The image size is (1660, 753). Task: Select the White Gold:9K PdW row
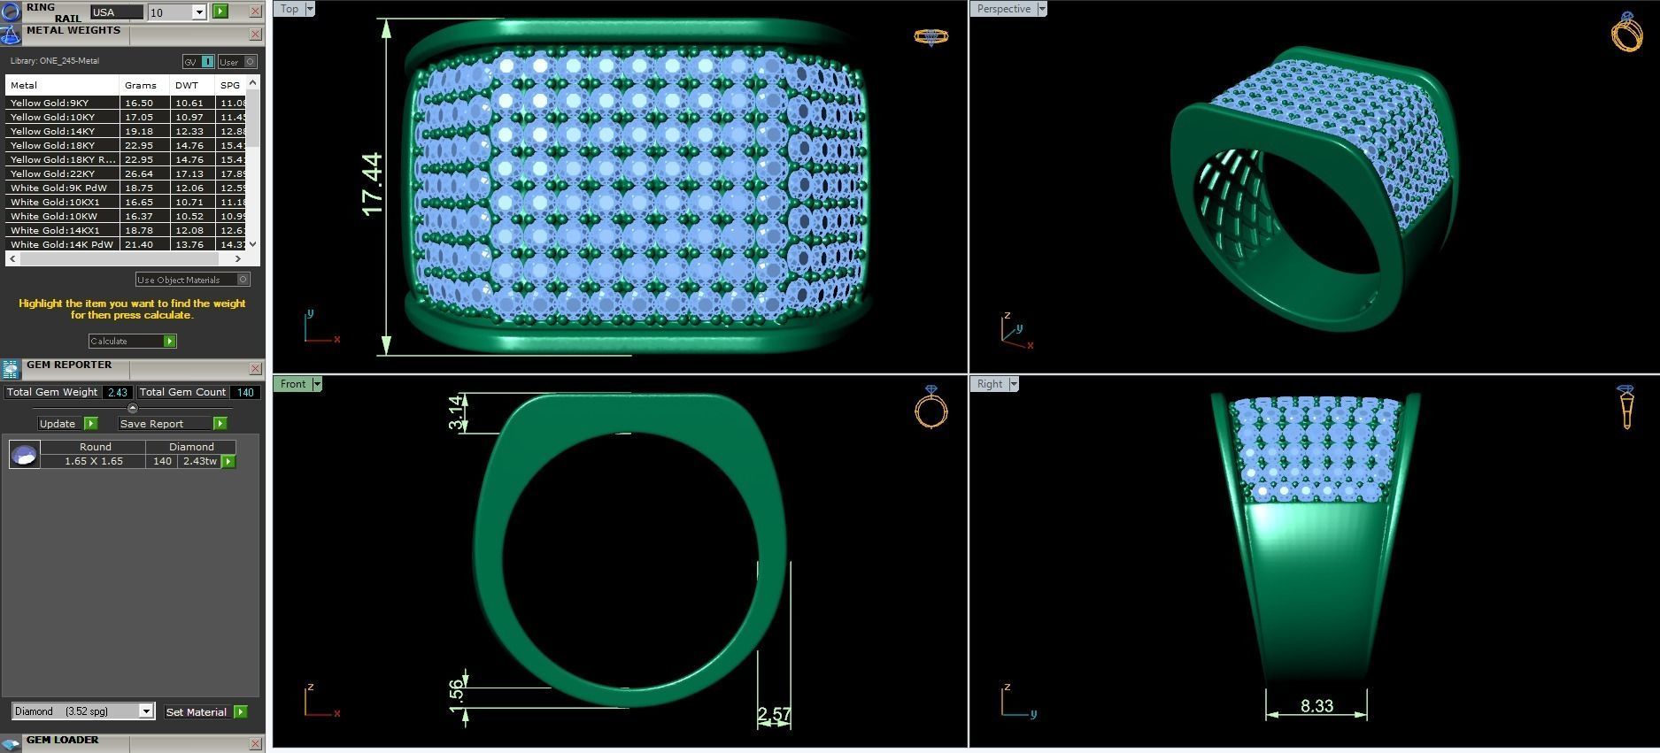click(x=127, y=188)
